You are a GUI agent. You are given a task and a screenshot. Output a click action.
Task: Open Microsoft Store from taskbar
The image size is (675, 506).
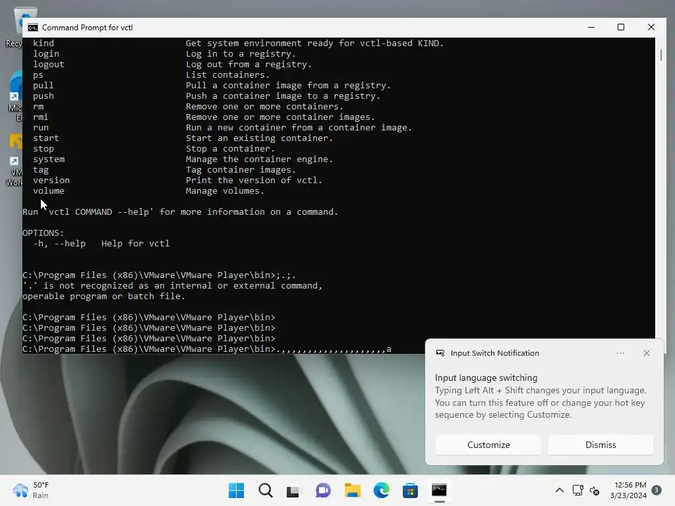coord(410,490)
